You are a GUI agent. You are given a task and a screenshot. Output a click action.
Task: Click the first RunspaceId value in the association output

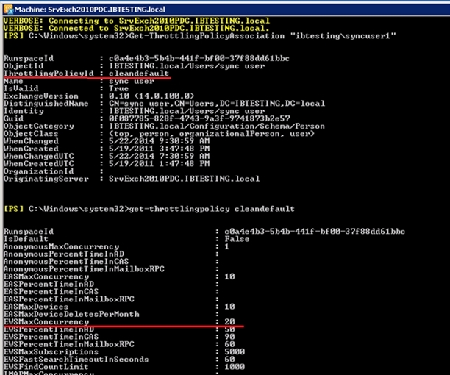(199, 59)
